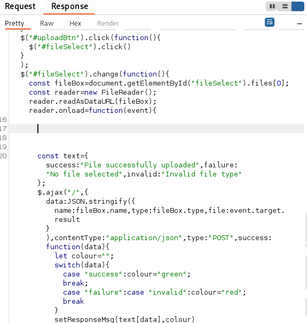
Task: Switch to the Pretty view tab
Action: coord(14,24)
